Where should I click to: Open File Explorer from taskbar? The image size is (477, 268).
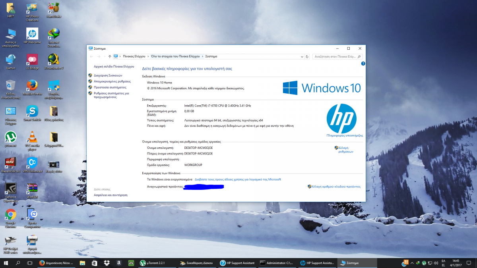coord(82,263)
